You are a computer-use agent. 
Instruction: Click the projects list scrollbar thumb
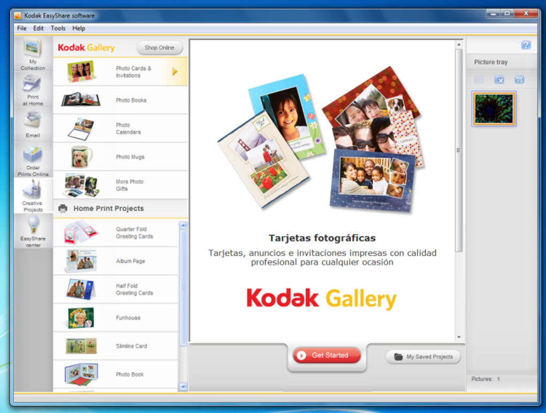183,288
